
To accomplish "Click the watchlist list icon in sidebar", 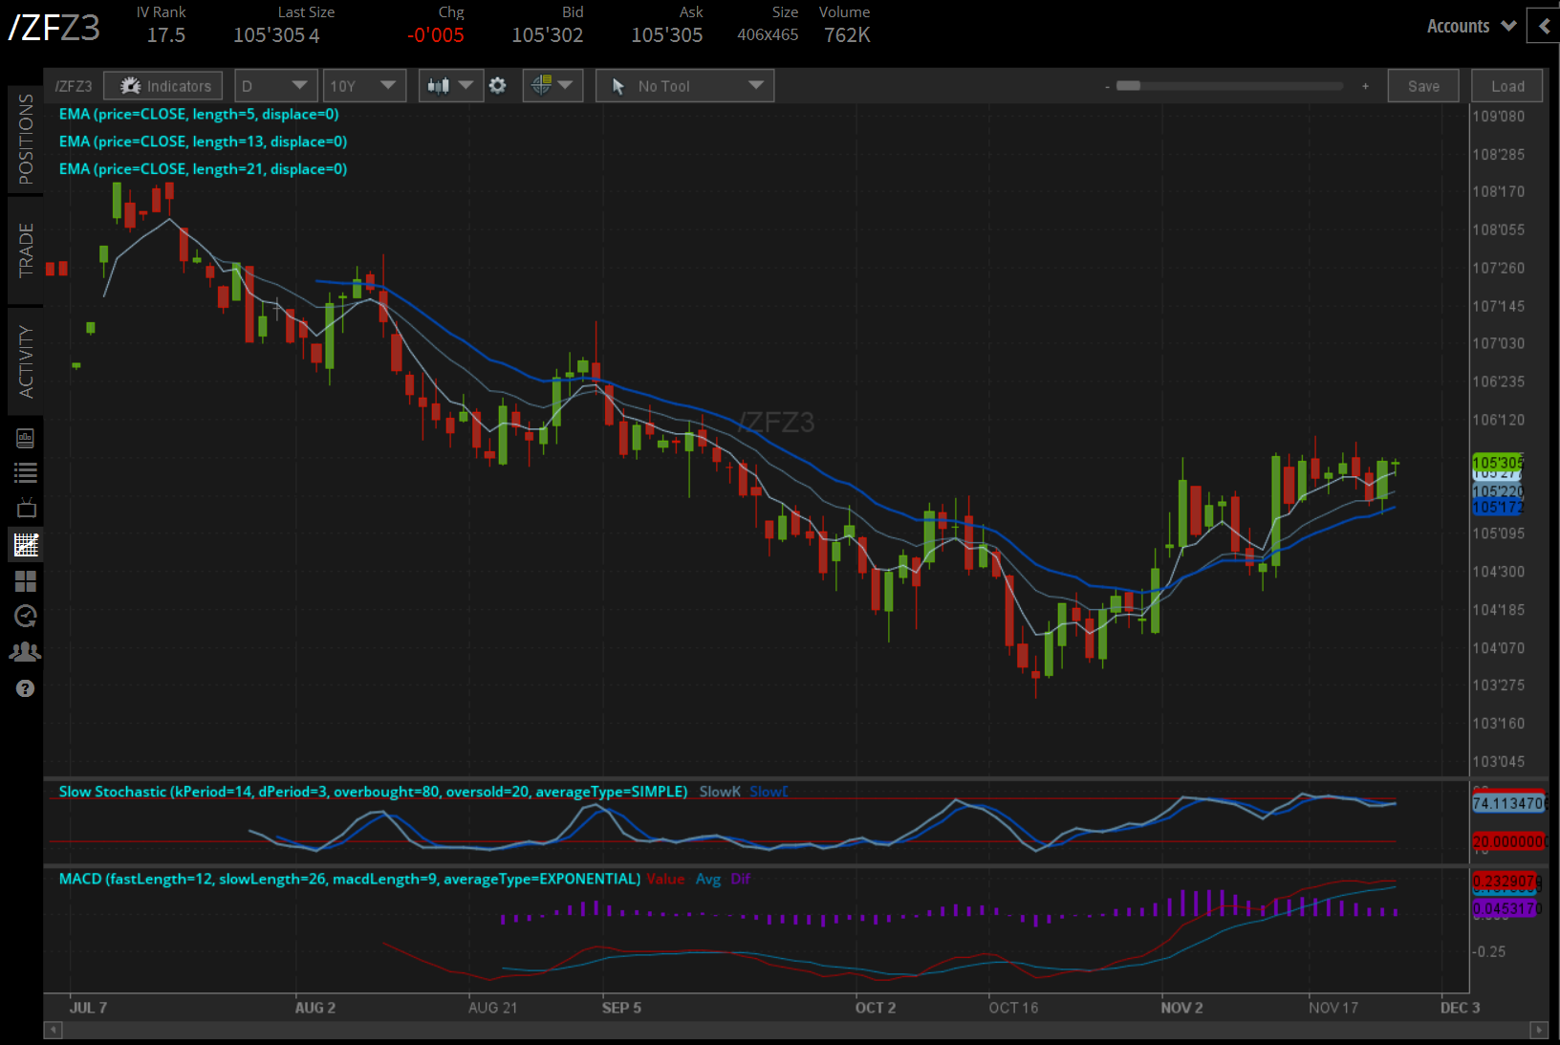I will [x=26, y=472].
